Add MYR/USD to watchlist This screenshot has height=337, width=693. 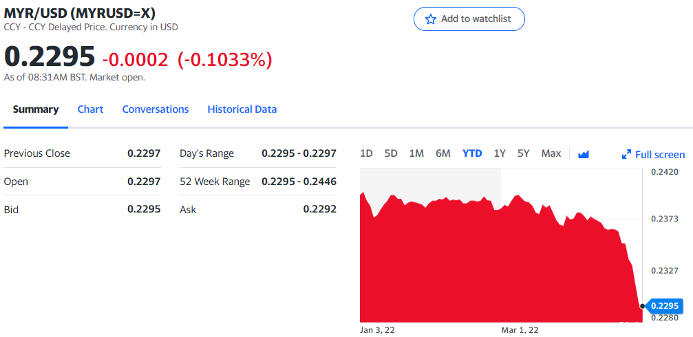coord(469,19)
